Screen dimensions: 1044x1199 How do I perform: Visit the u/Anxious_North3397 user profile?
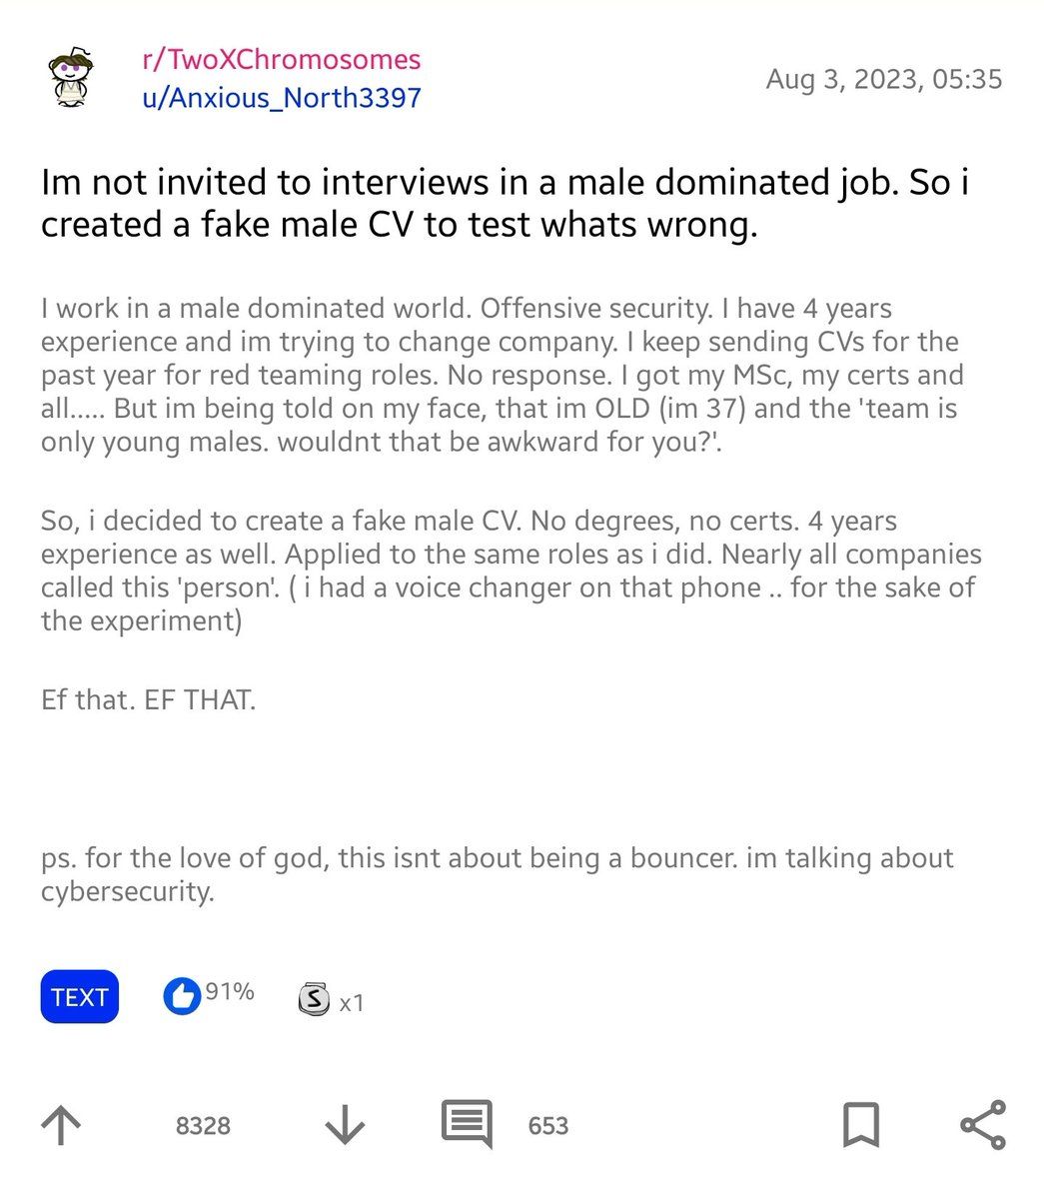[x=281, y=97]
